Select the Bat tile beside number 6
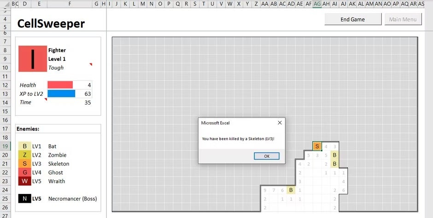The image size is (433, 218). pyautogui.click(x=291, y=190)
